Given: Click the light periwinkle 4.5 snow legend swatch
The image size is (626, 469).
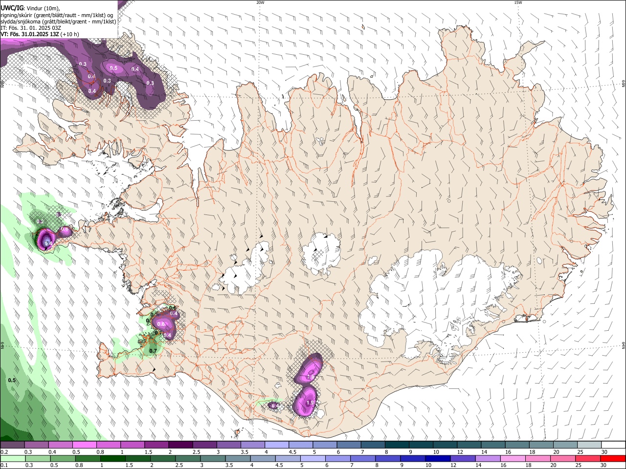Looking at the screenshot, I should pos(301,445).
